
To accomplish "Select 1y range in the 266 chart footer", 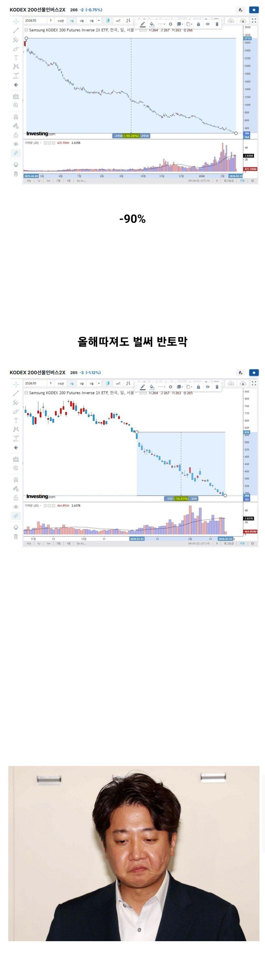I will pyautogui.click(x=39, y=181).
